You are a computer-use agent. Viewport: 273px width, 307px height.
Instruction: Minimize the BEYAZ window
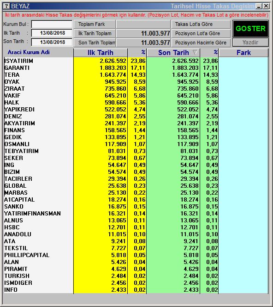coord(259,6)
